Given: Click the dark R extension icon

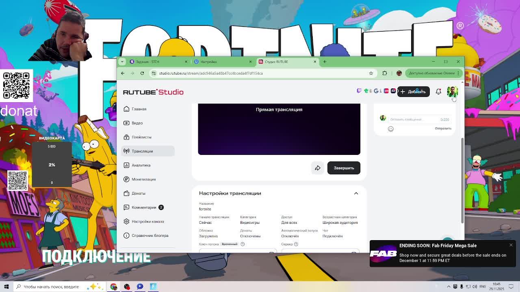Looking at the screenshot, I should 393,91.
